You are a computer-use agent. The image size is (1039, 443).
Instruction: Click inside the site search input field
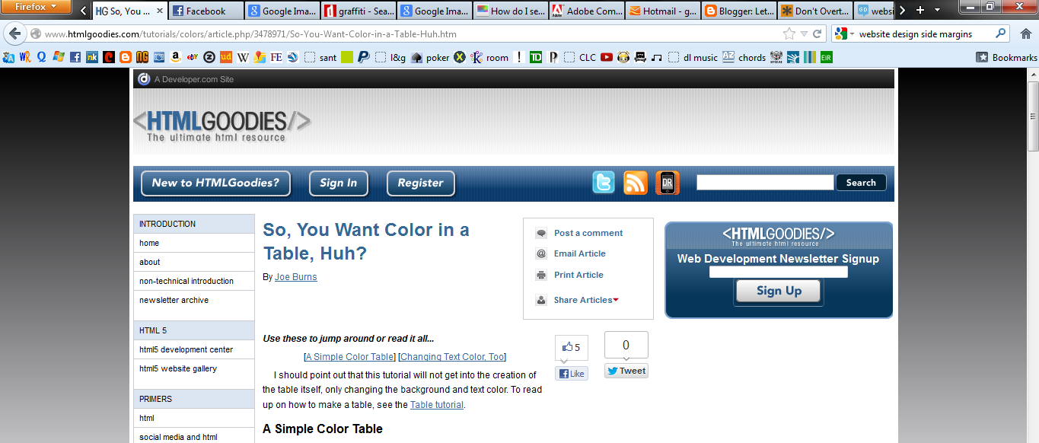coord(764,182)
